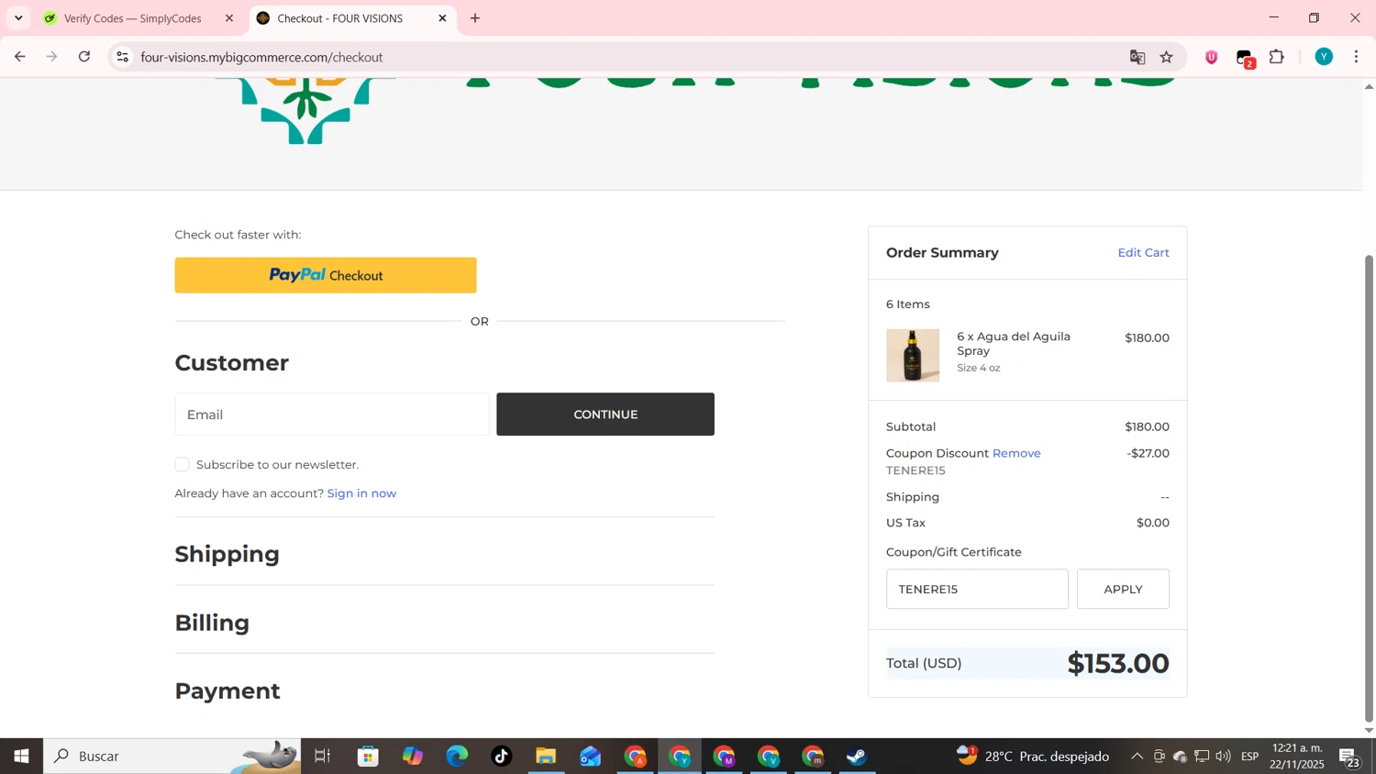The height and width of the screenshot is (774, 1376).
Task: Open Steam from the taskbar
Action: (x=857, y=757)
